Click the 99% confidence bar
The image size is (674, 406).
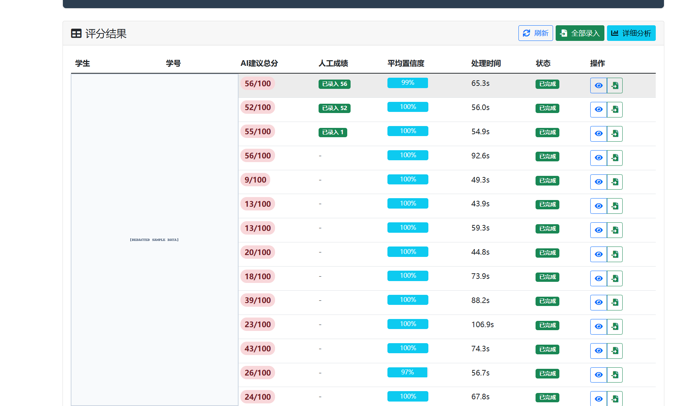(408, 83)
